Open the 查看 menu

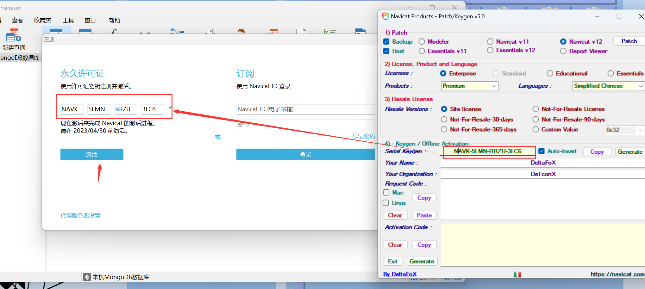click(17, 21)
